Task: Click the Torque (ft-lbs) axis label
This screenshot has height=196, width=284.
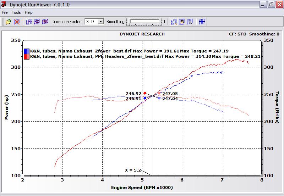Action: (277, 107)
